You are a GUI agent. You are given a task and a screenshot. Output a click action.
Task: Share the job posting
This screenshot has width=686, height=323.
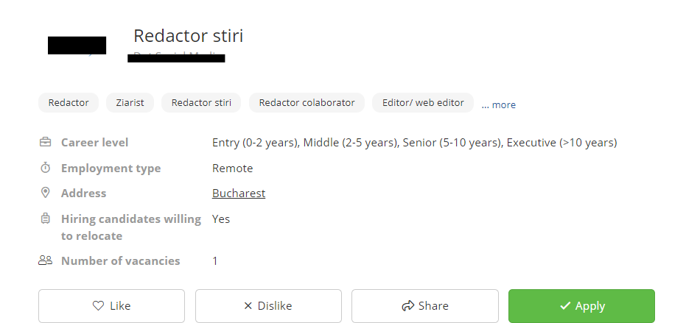click(x=424, y=306)
